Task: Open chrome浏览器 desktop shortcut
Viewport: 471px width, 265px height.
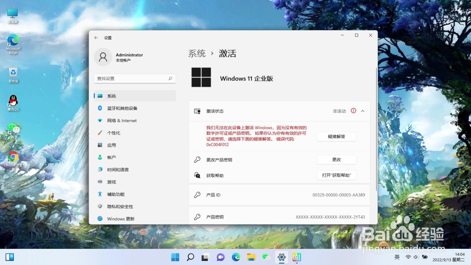Action: pyautogui.click(x=13, y=161)
